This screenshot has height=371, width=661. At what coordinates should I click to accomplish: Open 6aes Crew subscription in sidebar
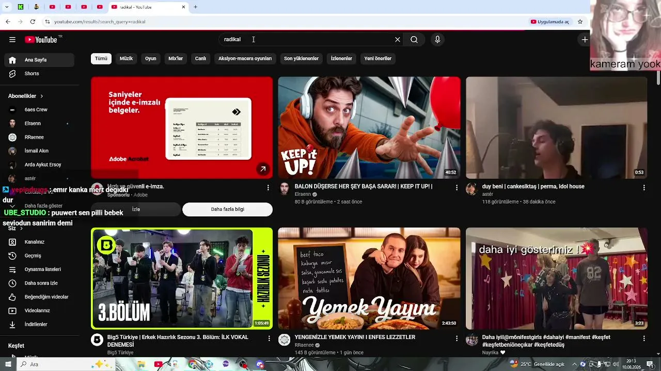tap(39, 110)
